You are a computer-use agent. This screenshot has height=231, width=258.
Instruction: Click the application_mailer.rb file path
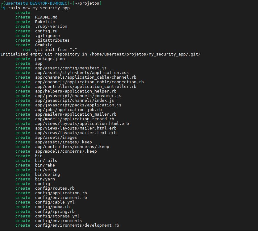[x=76, y=114]
